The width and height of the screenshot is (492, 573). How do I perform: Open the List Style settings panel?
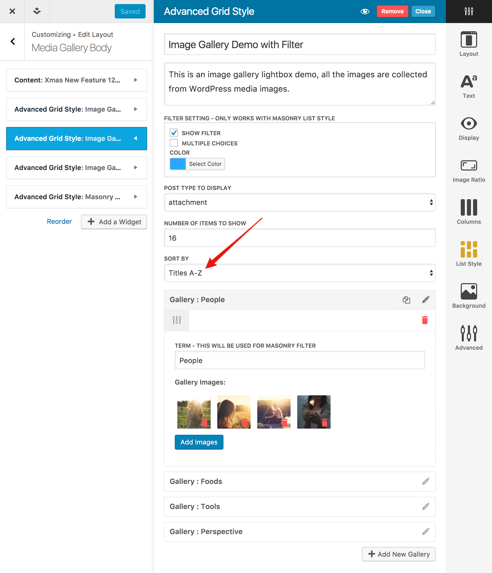click(469, 254)
